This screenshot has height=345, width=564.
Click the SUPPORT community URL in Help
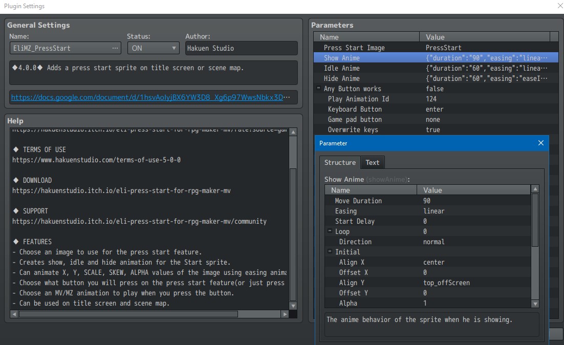click(139, 221)
